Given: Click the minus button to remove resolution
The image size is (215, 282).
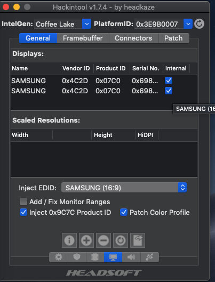Looking at the screenshot, I should 103,240.
